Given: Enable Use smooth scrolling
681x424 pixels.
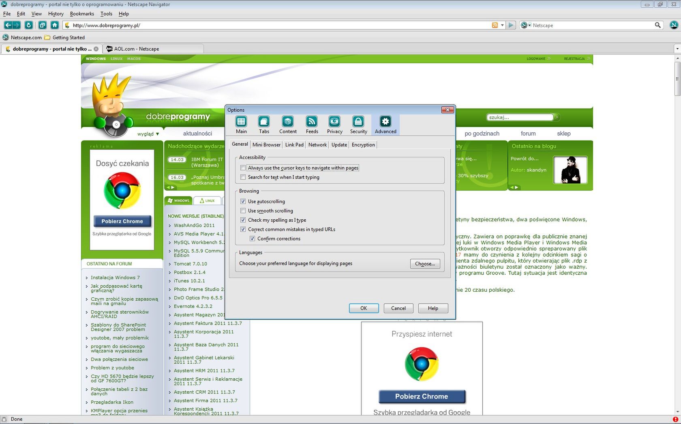Looking at the screenshot, I should [243, 211].
